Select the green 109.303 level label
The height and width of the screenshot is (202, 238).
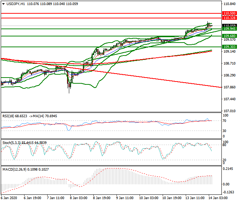tap(229, 47)
